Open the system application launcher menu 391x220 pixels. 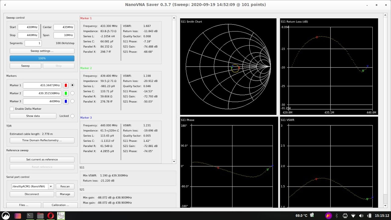(6, 216)
